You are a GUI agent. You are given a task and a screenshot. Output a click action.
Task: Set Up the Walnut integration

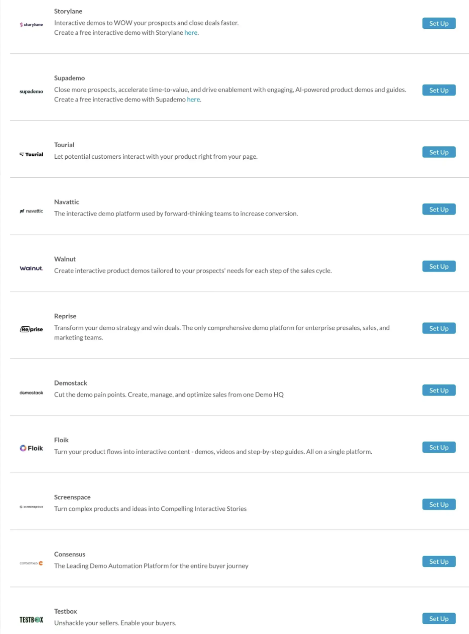(x=439, y=266)
